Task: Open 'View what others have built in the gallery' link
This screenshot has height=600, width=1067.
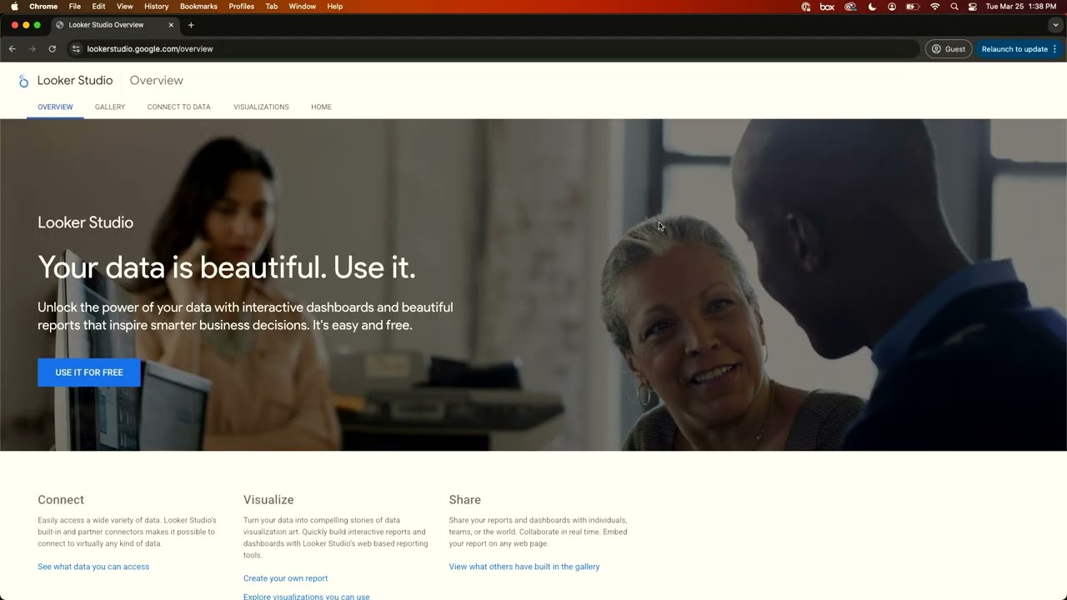Action: click(524, 567)
